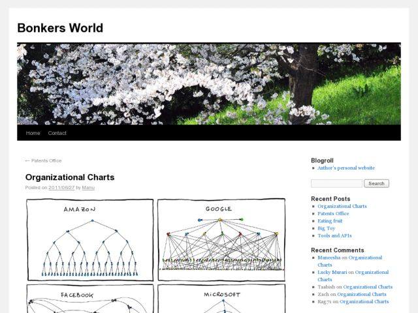418x313 pixels.
Task: Open Organizational Charts under Recent Posts
Action: tap(342, 206)
